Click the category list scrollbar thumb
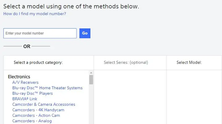The height and width of the screenshot is (124, 222). [91, 80]
